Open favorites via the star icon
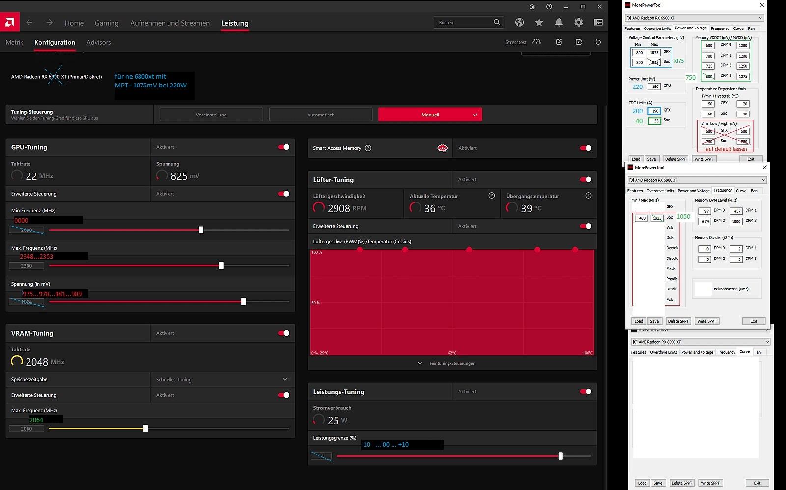The width and height of the screenshot is (786, 490). point(539,22)
